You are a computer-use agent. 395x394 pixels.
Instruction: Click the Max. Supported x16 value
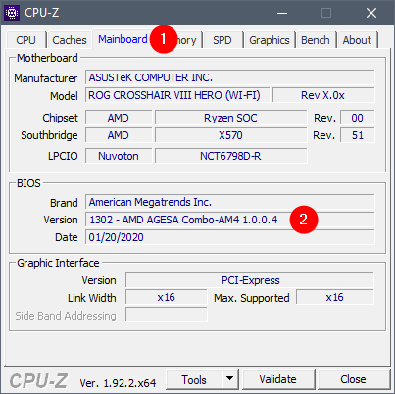tap(335, 297)
